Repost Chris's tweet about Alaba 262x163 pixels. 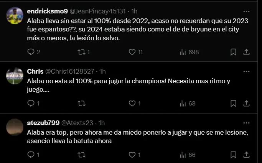(81, 103)
